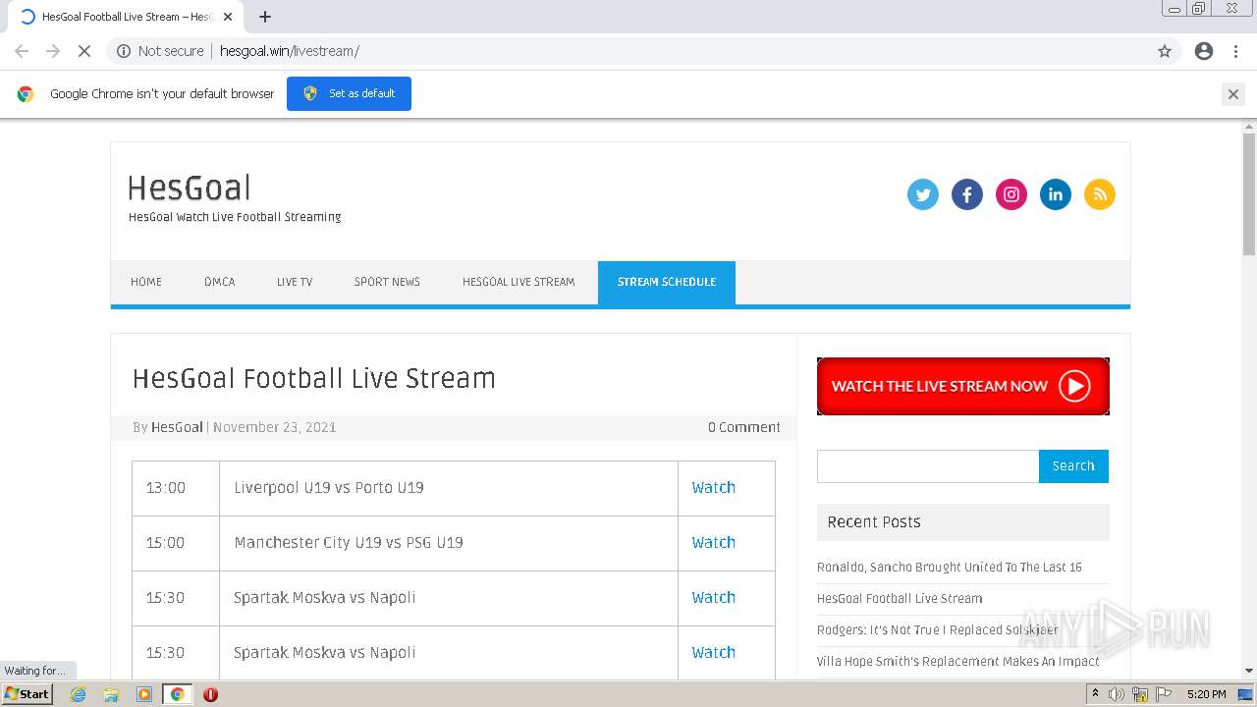Open the DMCA menu item
This screenshot has height=707, width=1257.
click(x=220, y=282)
